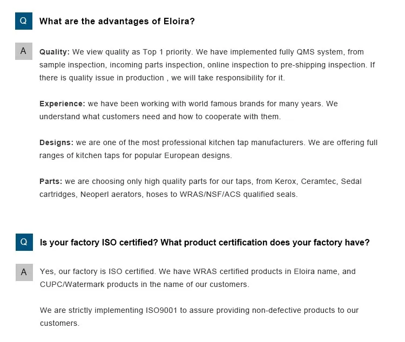The height and width of the screenshot is (342, 405).
Task: Select the heading "What are the advantages of Eloira?"
Action: [x=117, y=22]
